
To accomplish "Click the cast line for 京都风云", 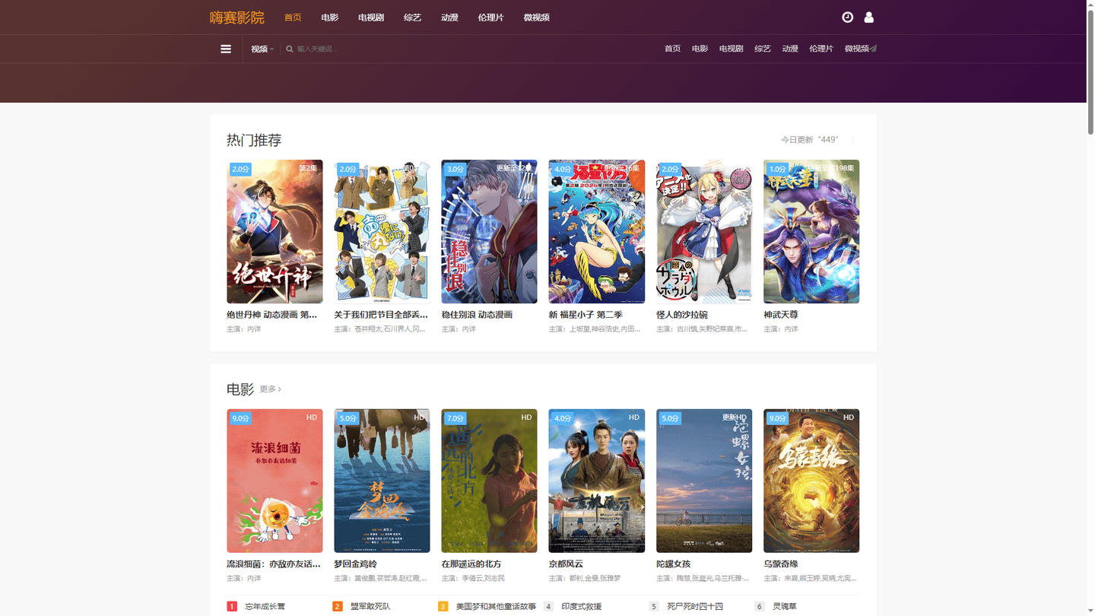I will coord(585,578).
